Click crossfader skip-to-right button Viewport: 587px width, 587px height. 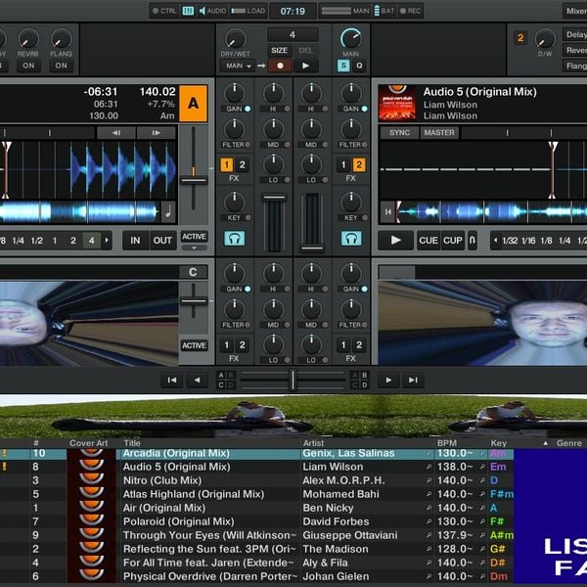point(413,381)
